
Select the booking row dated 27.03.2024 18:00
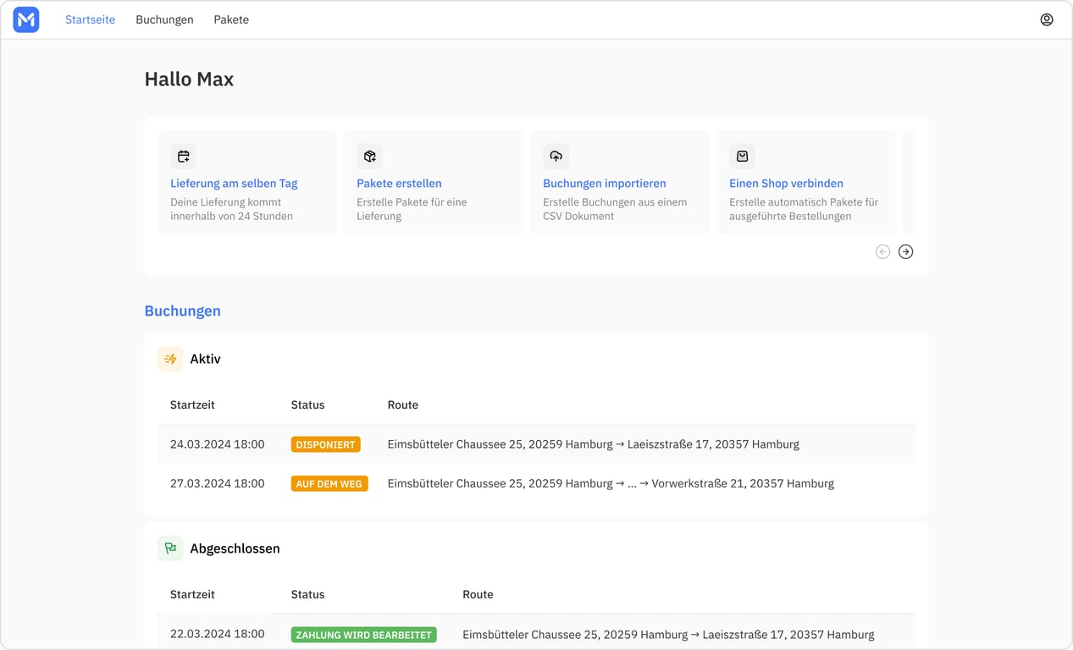point(536,484)
